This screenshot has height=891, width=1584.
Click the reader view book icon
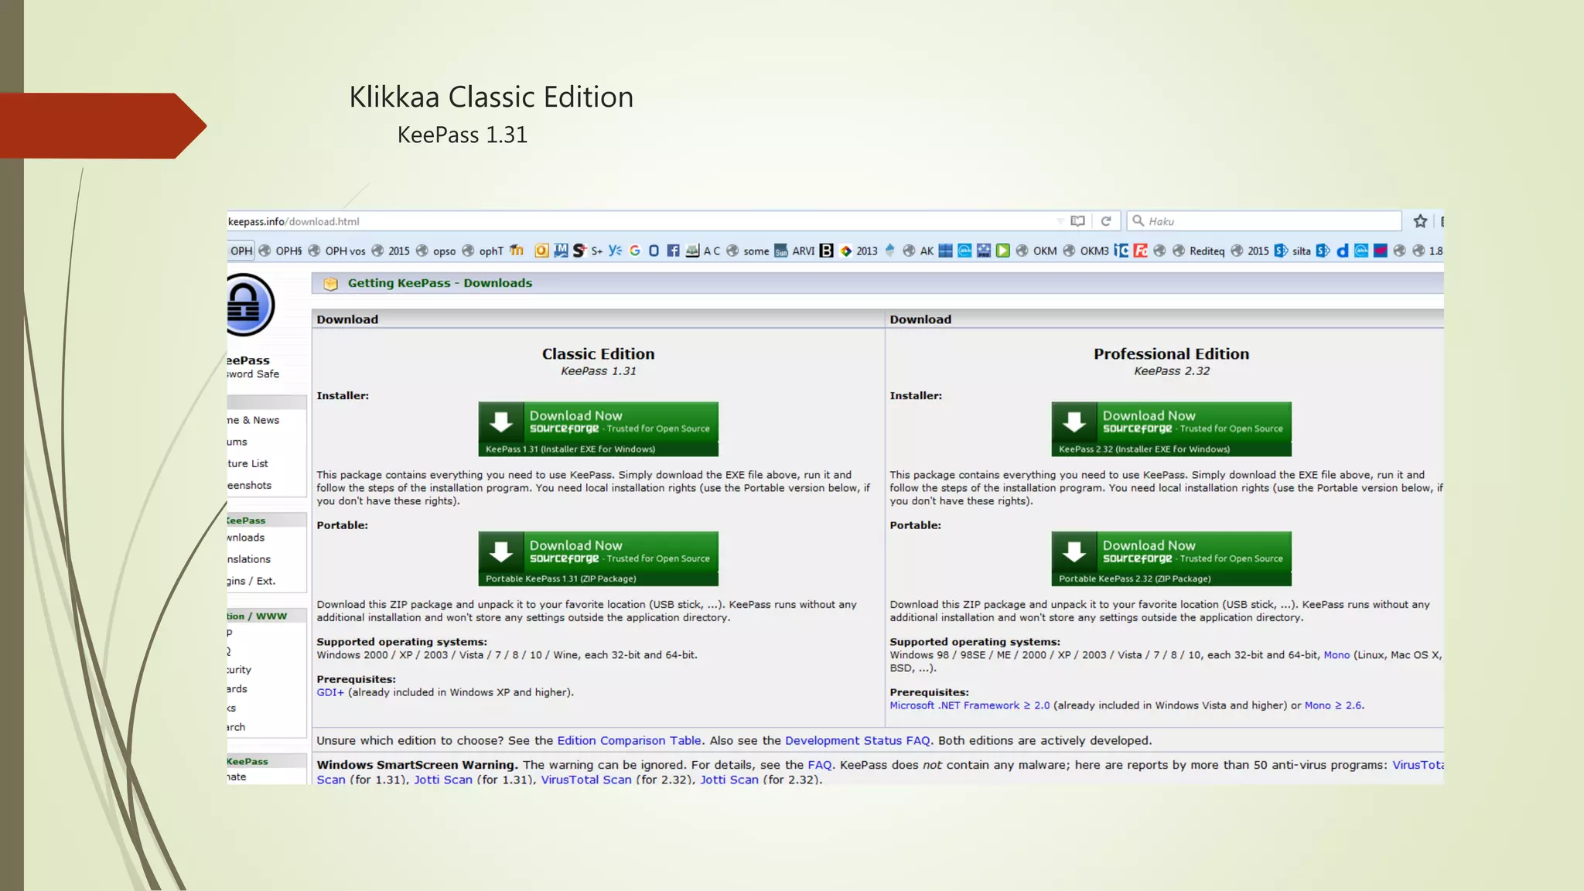click(1077, 221)
